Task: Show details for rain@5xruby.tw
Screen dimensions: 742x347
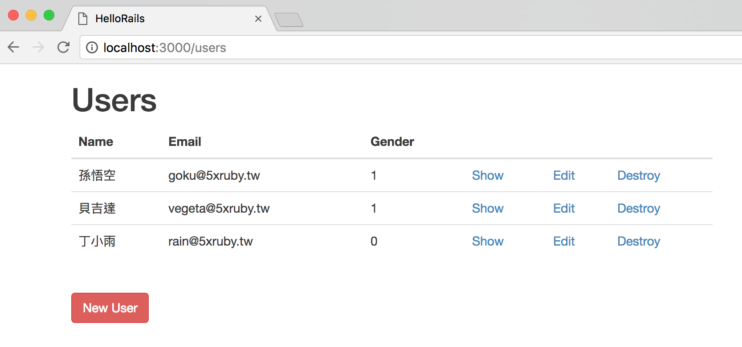Action: pos(488,241)
